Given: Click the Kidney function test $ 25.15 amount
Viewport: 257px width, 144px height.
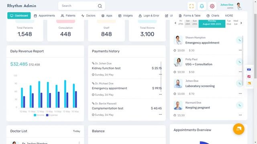Looking at the screenshot, I should [x=157, y=68].
